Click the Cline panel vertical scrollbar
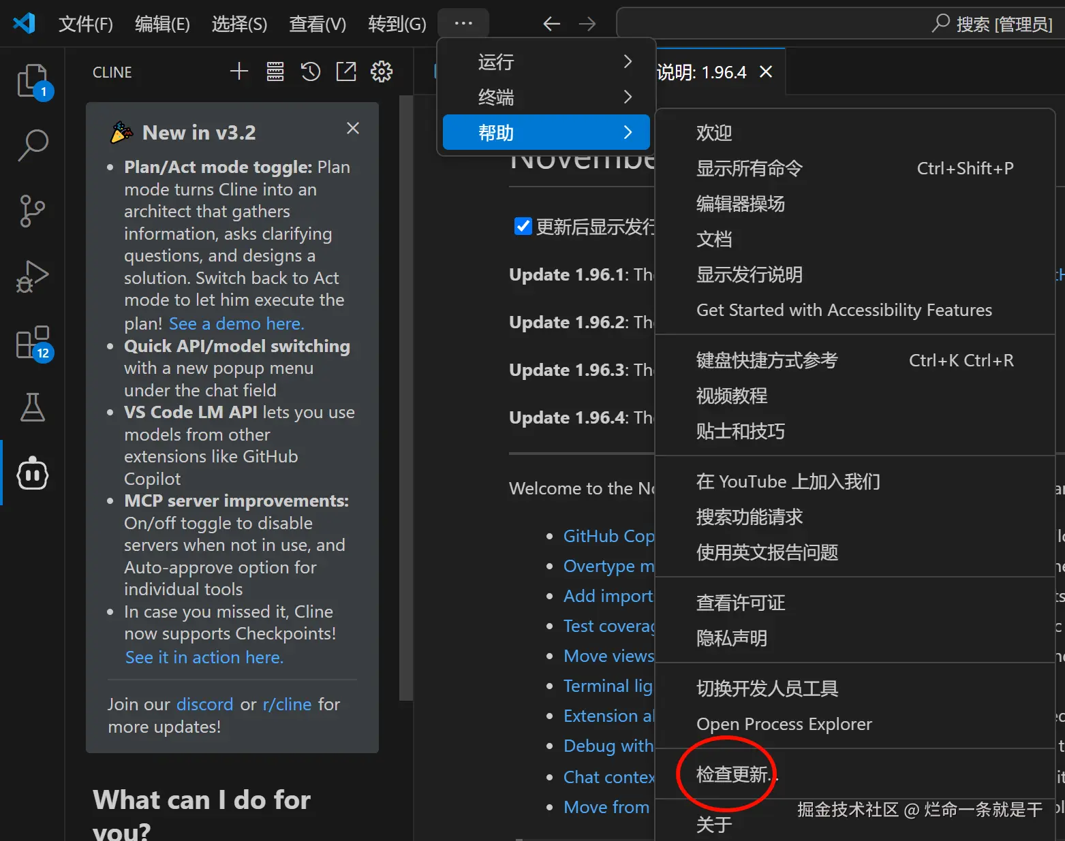This screenshot has height=841, width=1065. coord(406,398)
